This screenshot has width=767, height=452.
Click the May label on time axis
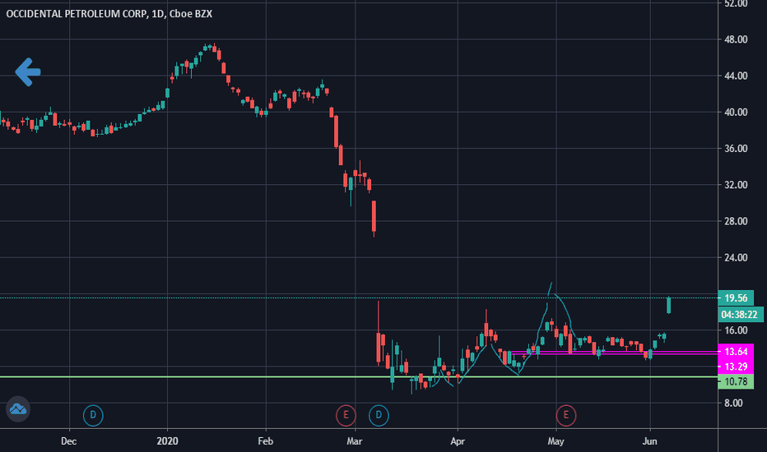pyautogui.click(x=555, y=441)
